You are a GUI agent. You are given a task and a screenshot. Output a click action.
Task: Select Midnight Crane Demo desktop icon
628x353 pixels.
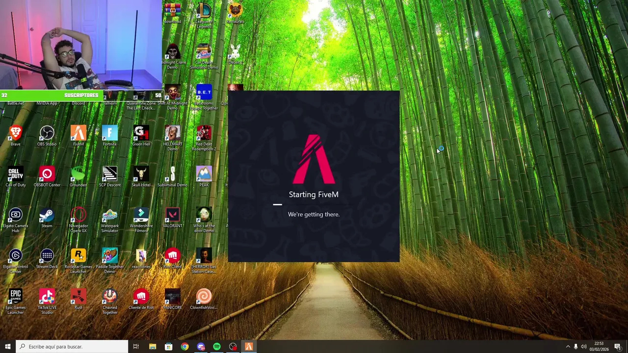click(x=172, y=56)
